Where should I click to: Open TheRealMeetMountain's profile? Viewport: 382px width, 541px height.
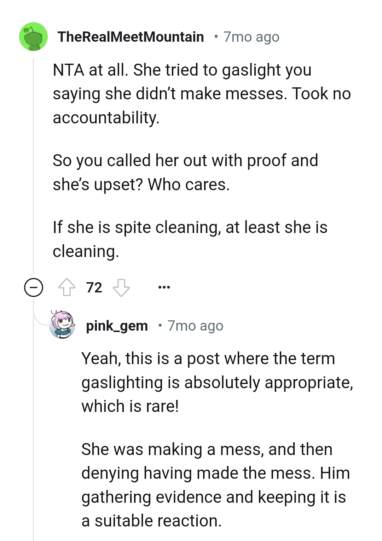pyautogui.click(x=131, y=36)
